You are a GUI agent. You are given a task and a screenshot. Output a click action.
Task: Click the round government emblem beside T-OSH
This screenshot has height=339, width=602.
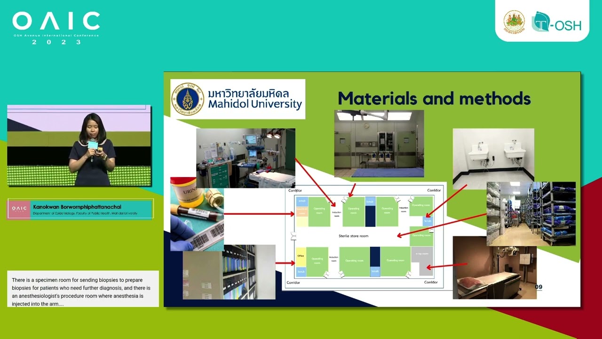pyautogui.click(x=514, y=22)
